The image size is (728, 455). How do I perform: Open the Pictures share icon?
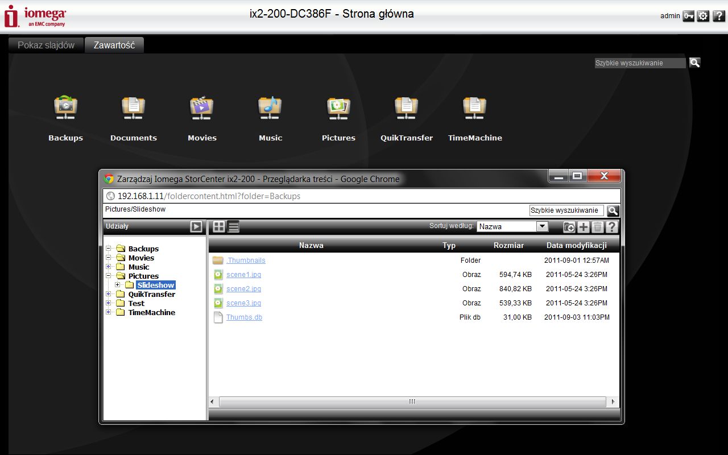338,107
